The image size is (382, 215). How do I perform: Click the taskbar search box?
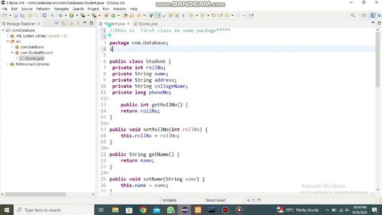coord(54,210)
